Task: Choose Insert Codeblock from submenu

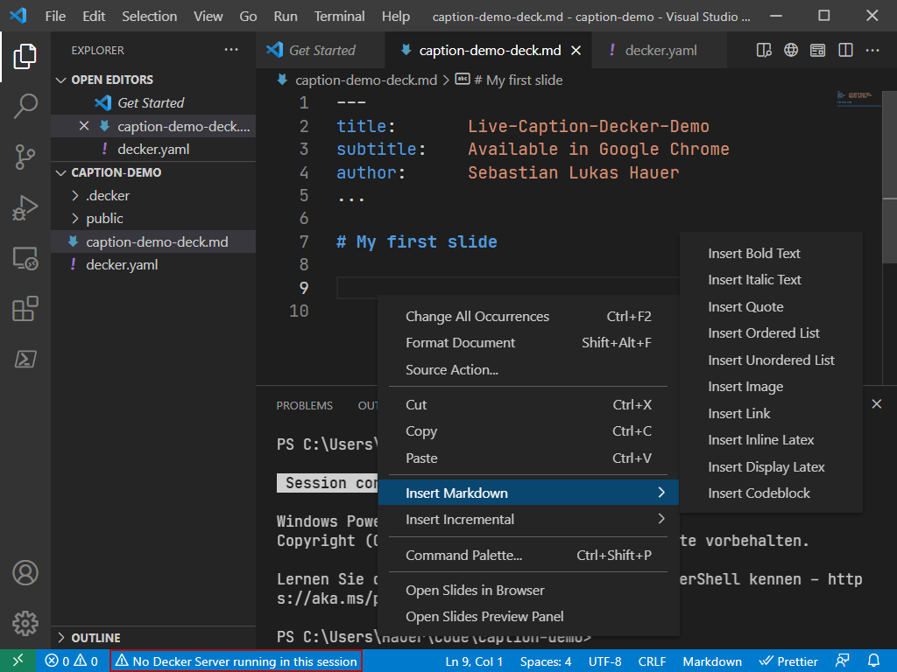Action: (x=759, y=493)
